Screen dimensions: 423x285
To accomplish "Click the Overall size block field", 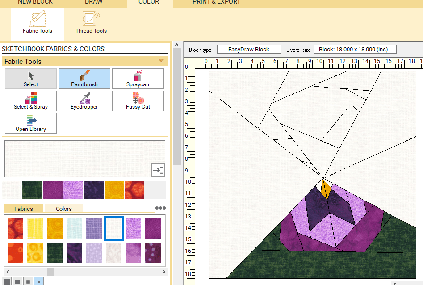I will coord(355,49).
